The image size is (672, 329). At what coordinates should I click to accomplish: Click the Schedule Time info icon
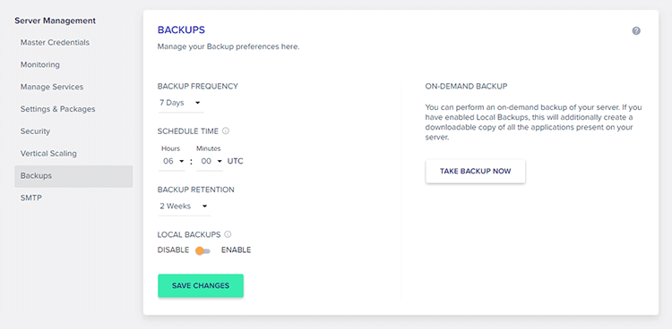tap(226, 131)
